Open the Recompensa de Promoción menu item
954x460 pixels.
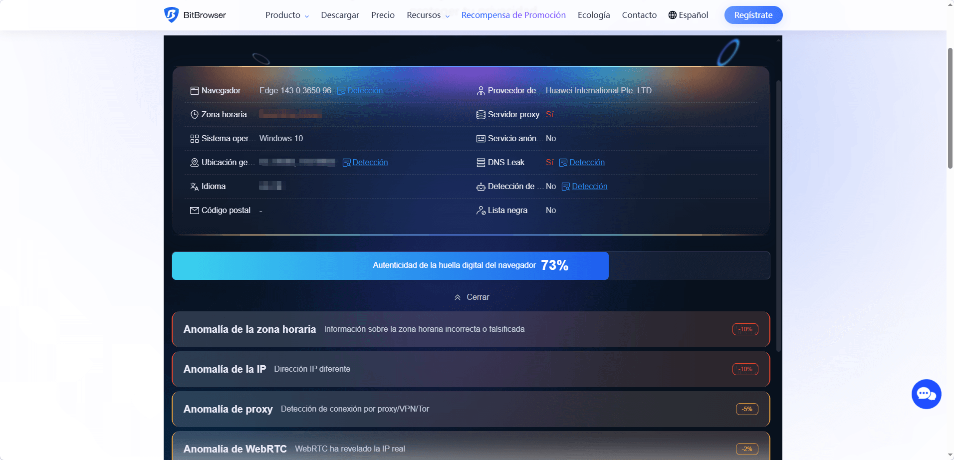[x=513, y=15]
